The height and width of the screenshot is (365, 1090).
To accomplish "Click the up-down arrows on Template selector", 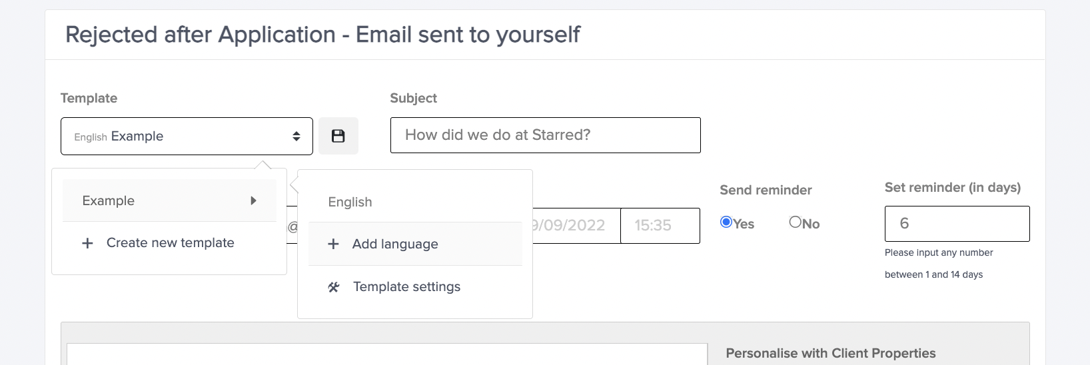I will pyautogui.click(x=296, y=137).
